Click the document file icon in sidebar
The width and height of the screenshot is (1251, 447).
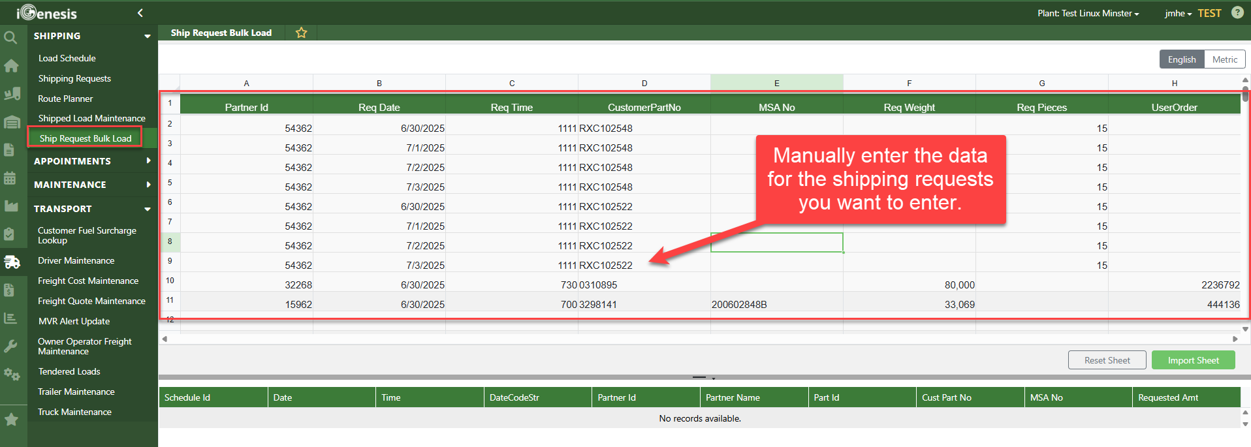(9, 149)
